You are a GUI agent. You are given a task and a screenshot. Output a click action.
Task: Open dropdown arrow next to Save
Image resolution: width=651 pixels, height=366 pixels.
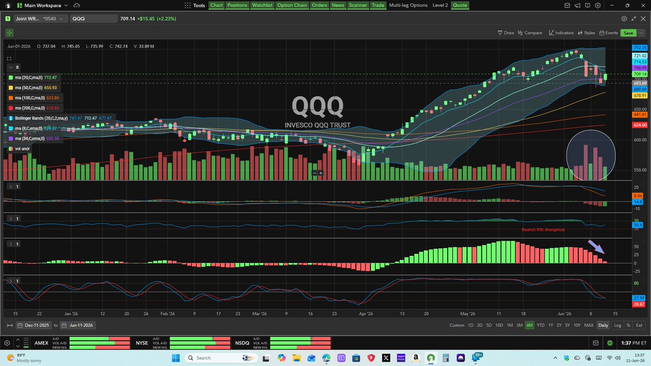(x=641, y=33)
